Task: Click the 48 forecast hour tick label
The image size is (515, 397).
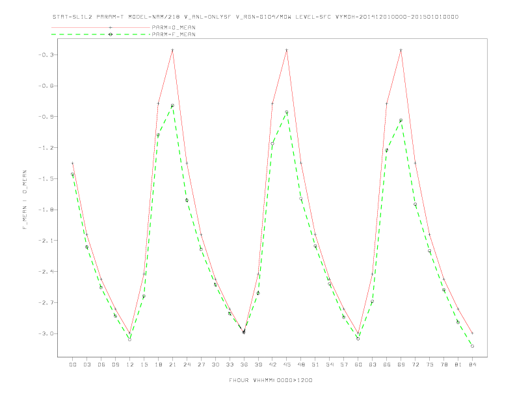Action: 301,365
